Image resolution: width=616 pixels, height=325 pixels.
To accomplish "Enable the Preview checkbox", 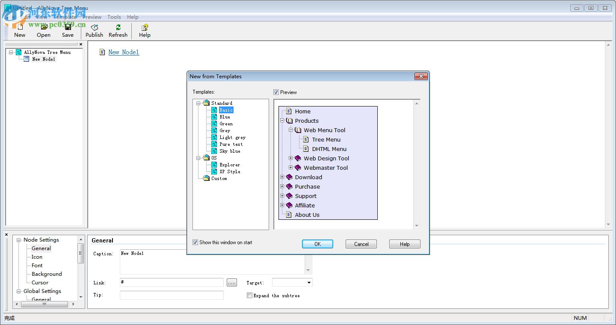I will pos(276,92).
